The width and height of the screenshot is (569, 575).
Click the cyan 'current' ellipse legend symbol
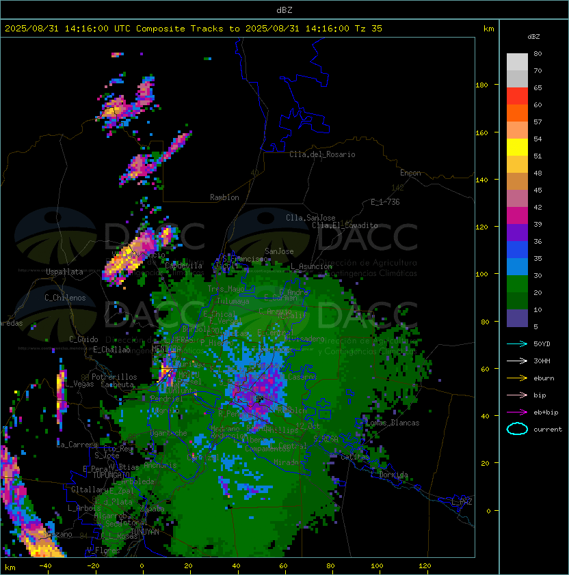[517, 429]
